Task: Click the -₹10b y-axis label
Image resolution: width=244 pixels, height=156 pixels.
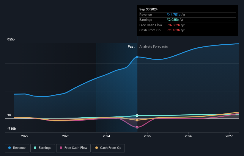Action: pos(11,129)
